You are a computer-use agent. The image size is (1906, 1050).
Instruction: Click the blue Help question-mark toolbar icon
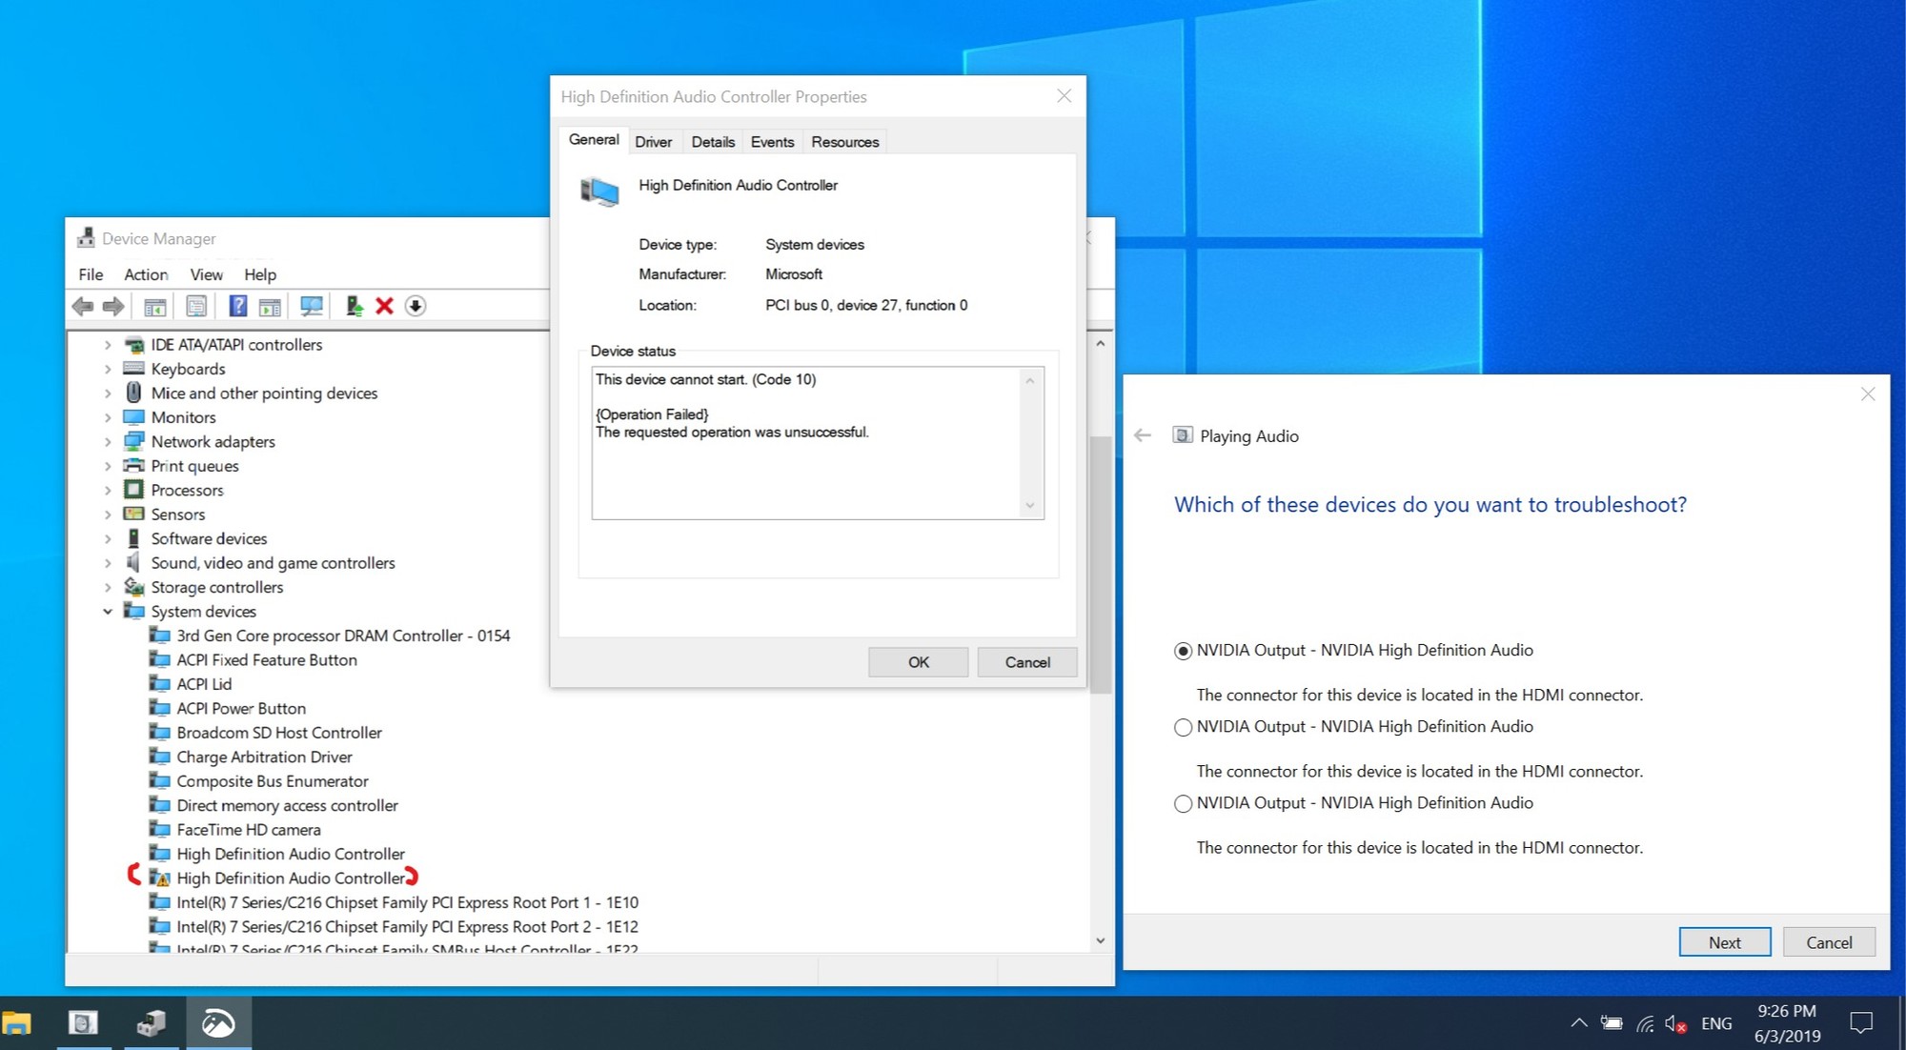click(x=238, y=306)
